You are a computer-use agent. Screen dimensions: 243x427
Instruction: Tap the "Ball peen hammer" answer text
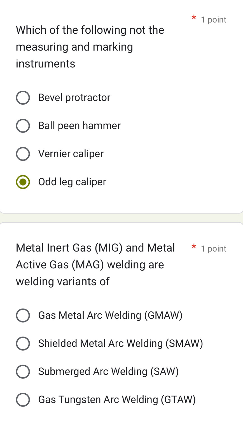click(x=79, y=126)
